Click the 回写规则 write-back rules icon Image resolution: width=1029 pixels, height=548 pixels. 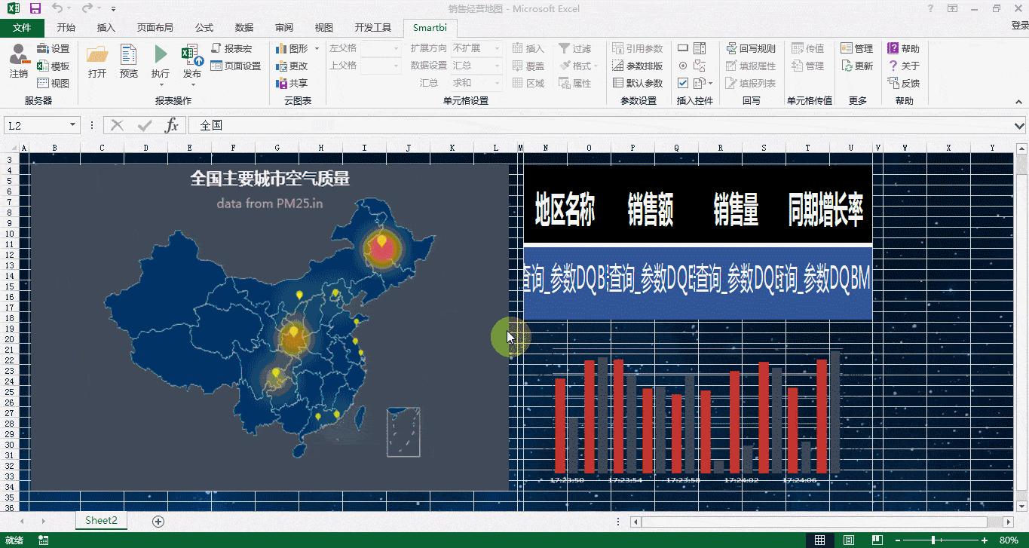751,47
